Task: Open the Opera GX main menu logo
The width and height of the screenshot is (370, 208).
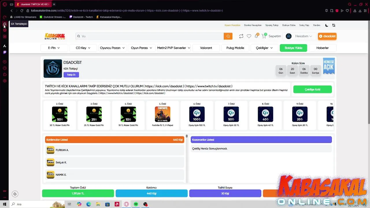Action: point(5,4)
